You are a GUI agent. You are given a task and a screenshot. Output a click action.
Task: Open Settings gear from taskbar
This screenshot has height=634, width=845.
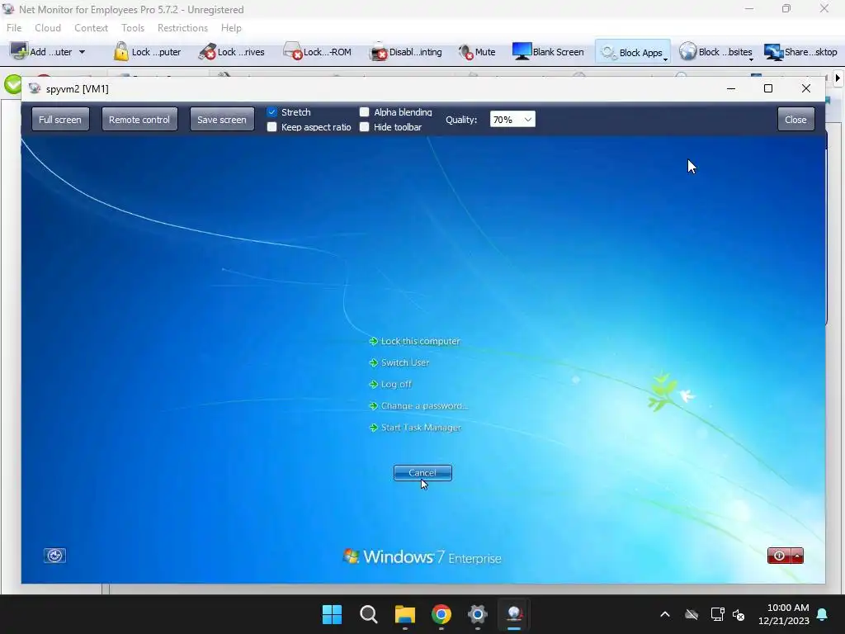pos(478,614)
